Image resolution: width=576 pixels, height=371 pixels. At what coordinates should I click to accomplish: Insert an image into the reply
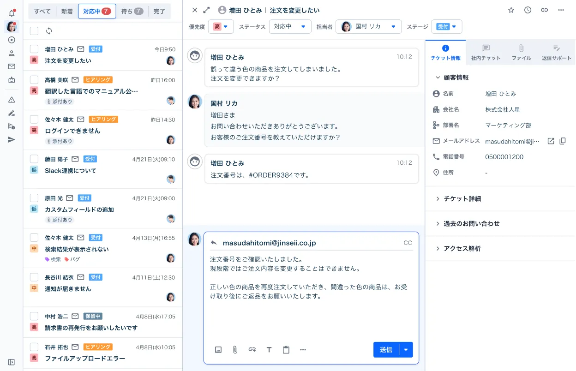[218, 350]
